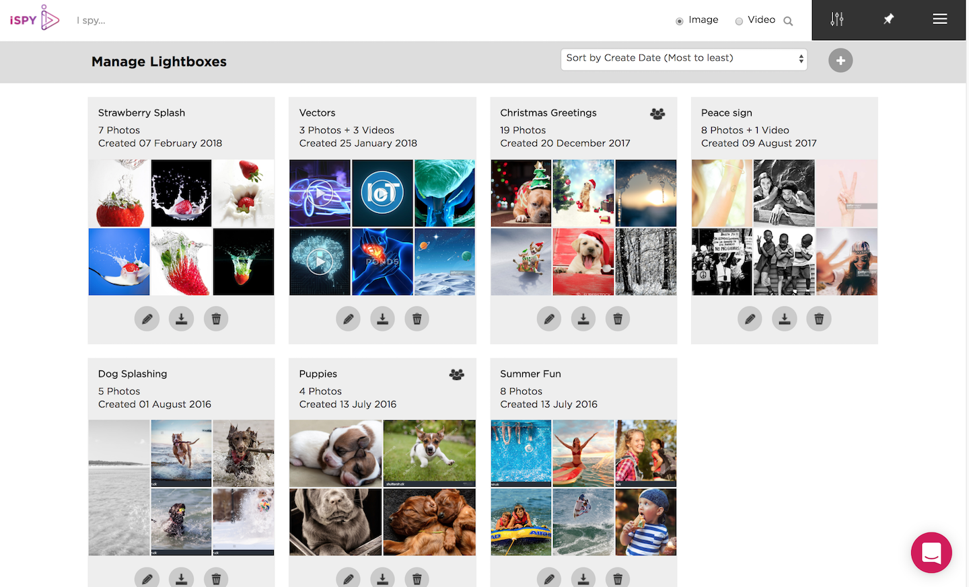
Task: Click the pin icon in the top bar
Action: (x=888, y=19)
